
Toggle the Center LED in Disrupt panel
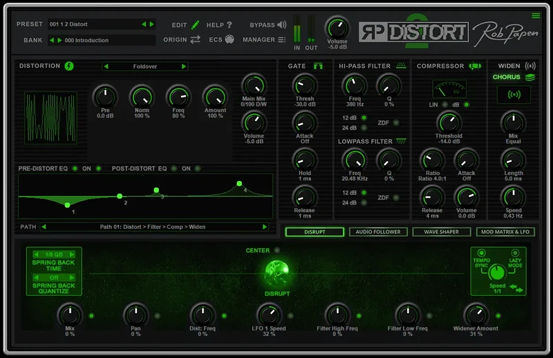277,250
